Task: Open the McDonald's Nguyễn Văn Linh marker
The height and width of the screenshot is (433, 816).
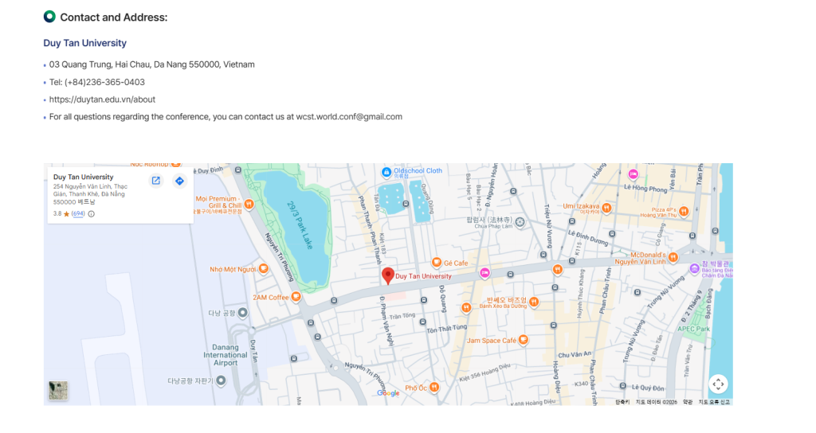Action: (673, 257)
